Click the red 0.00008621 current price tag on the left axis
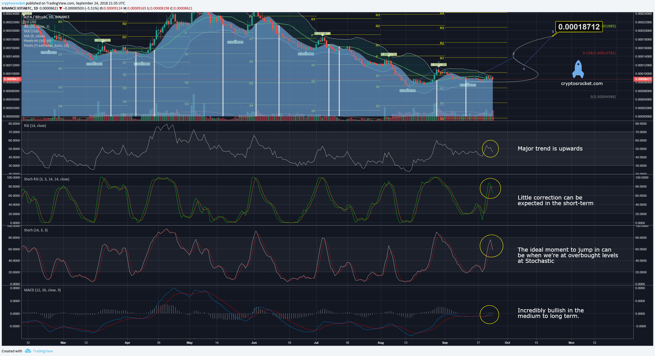The image size is (655, 356). 12,79
